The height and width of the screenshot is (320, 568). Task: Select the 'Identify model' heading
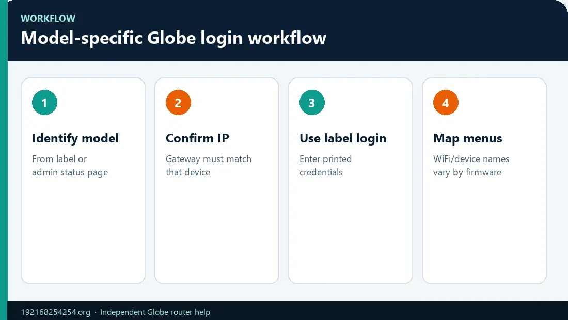tap(75, 138)
